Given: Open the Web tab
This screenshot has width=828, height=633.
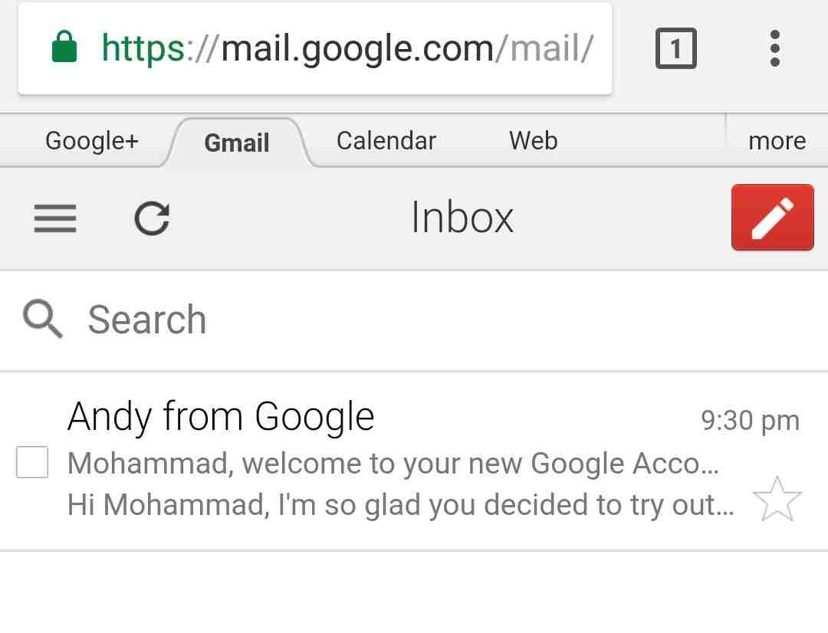Looking at the screenshot, I should click(533, 141).
